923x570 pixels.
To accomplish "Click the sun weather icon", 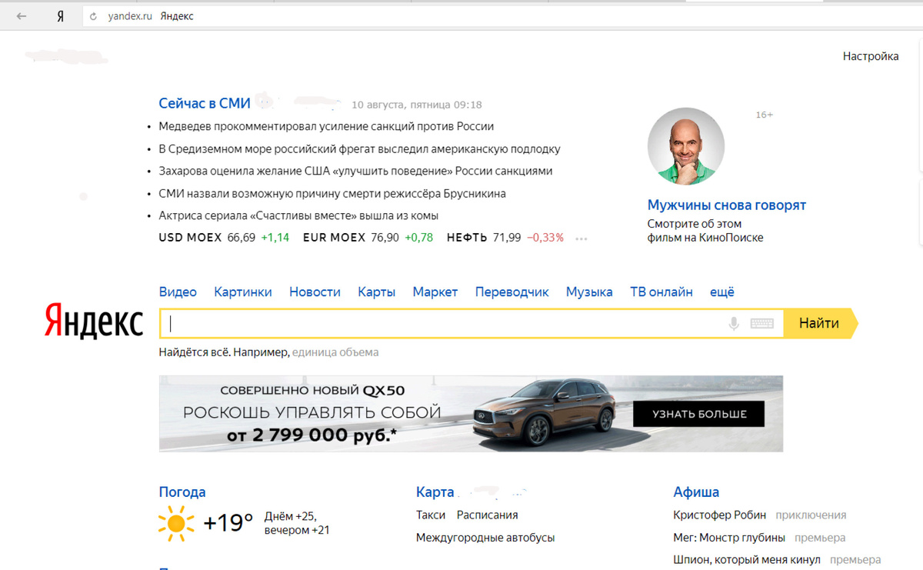I will 176,523.
